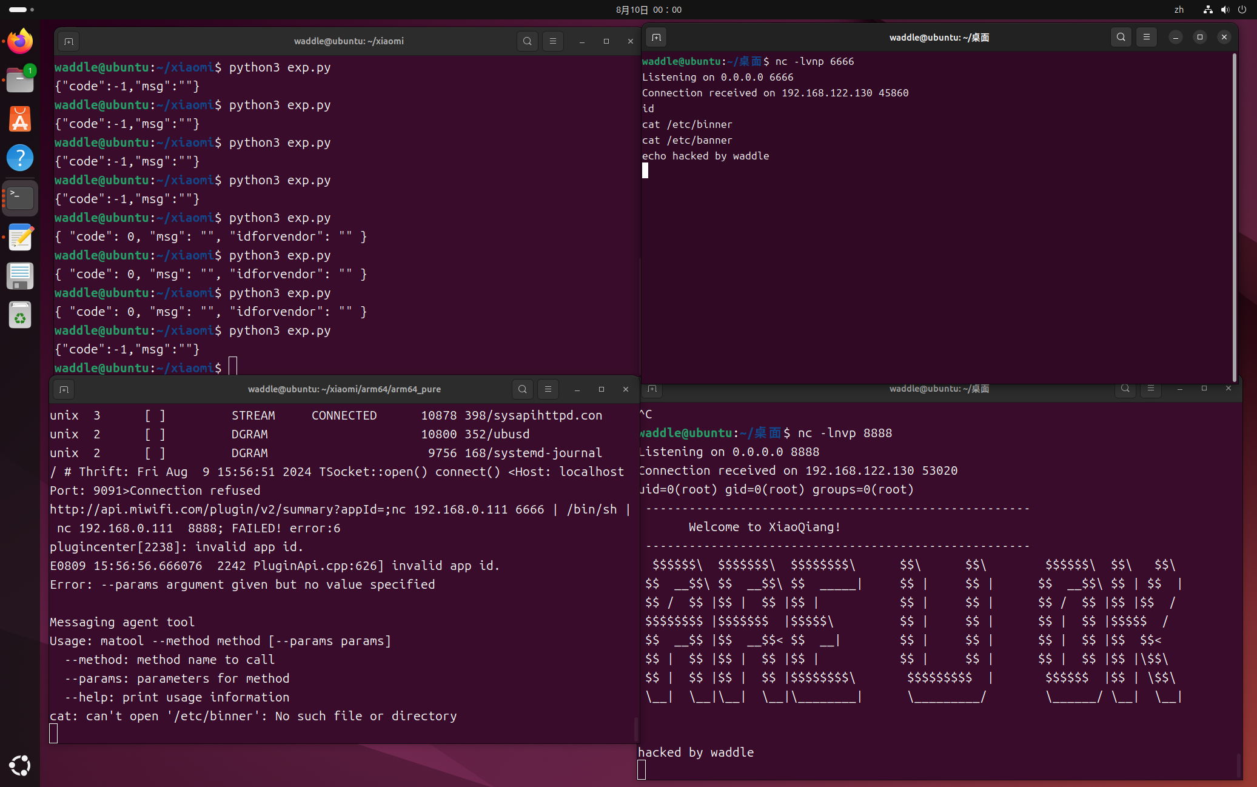Add new tab in nc 6666 terminal
The image size is (1257, 787).
(x=656, y=38)
